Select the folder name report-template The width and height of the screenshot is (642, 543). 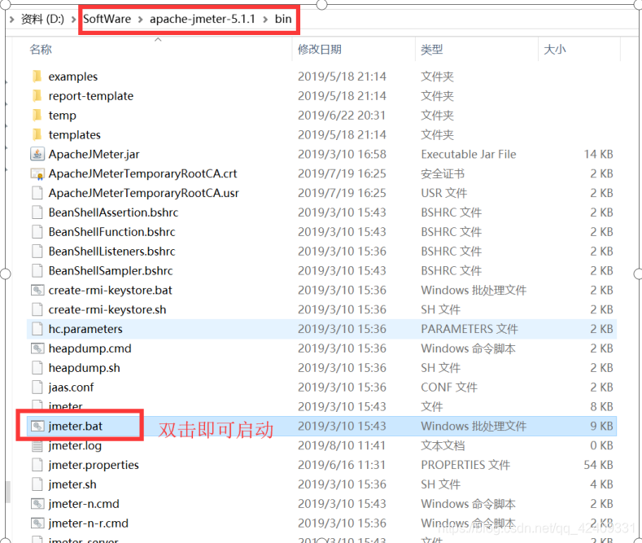click(91, 96)
